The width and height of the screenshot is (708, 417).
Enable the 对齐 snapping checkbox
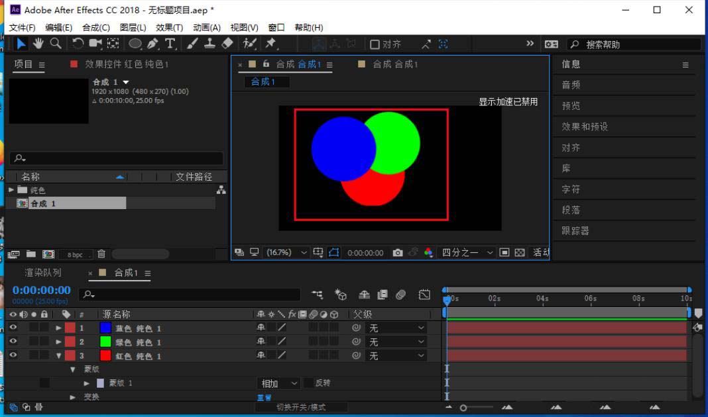375,44
